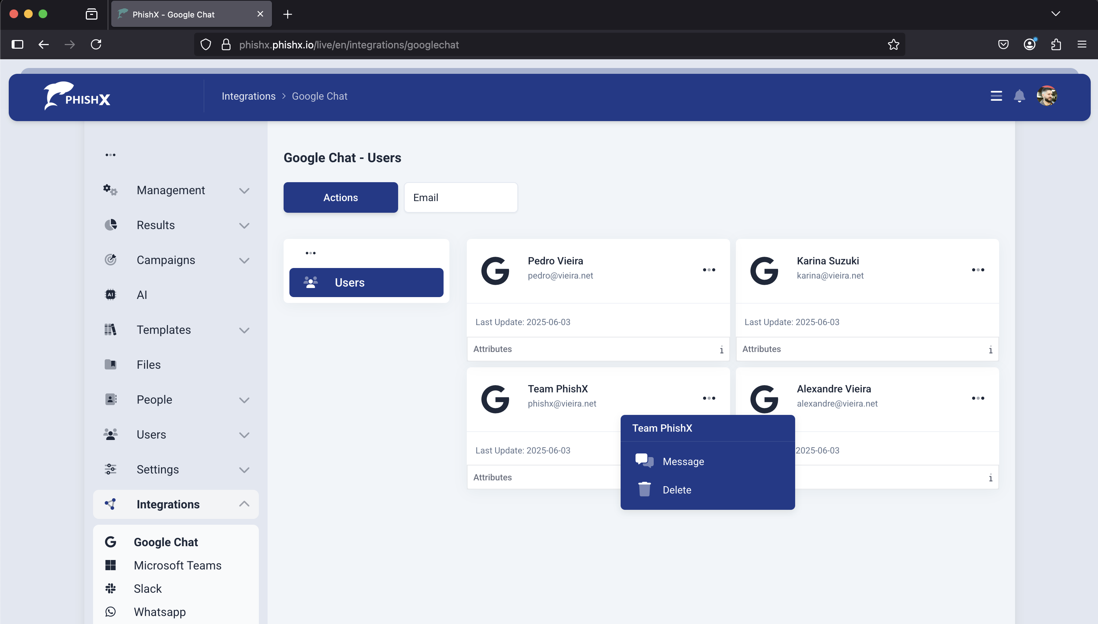
Task: Expand the Users menu chevron in sidebar
Action: pos(244,435)
